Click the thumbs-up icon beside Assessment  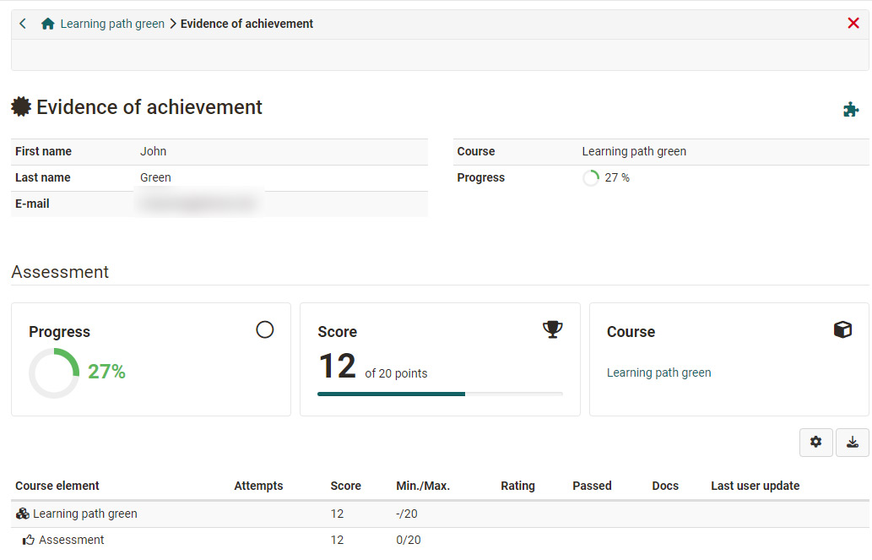click(x=28, y=540)
